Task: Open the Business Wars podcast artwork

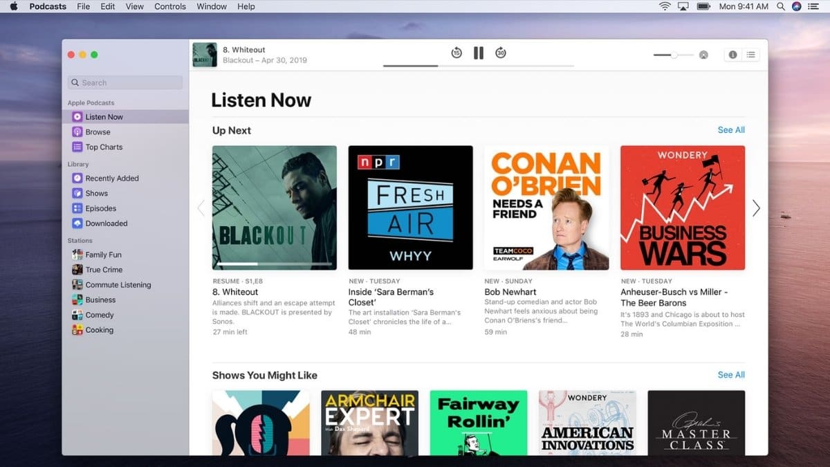Action: tap(683, 208)
